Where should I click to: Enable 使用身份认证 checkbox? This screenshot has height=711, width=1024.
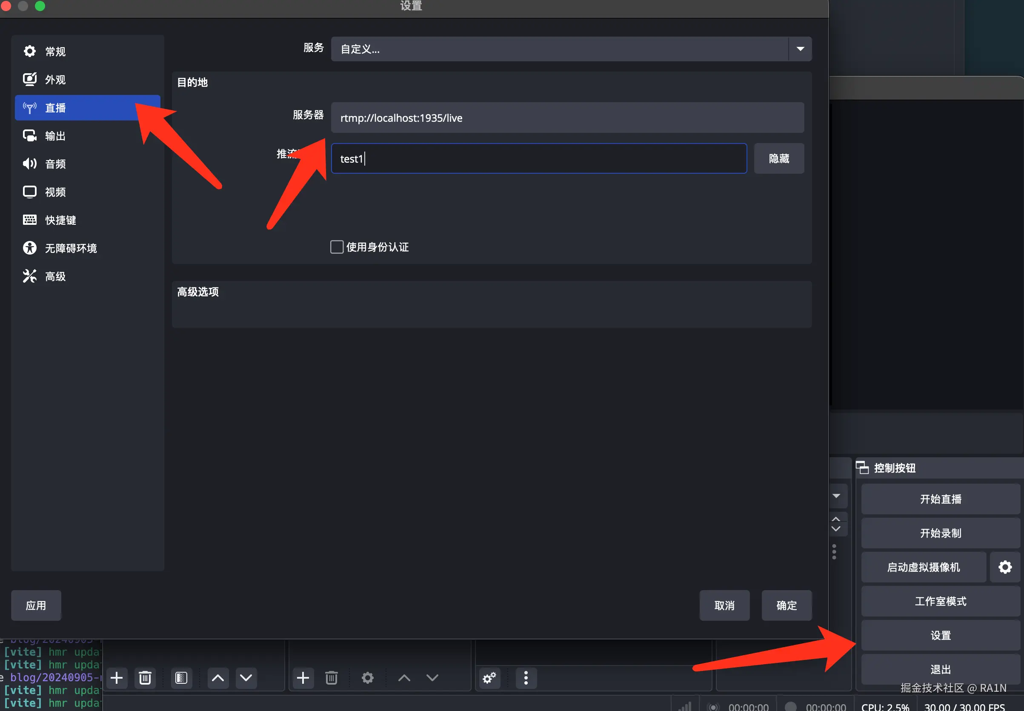tap(337, 247)
